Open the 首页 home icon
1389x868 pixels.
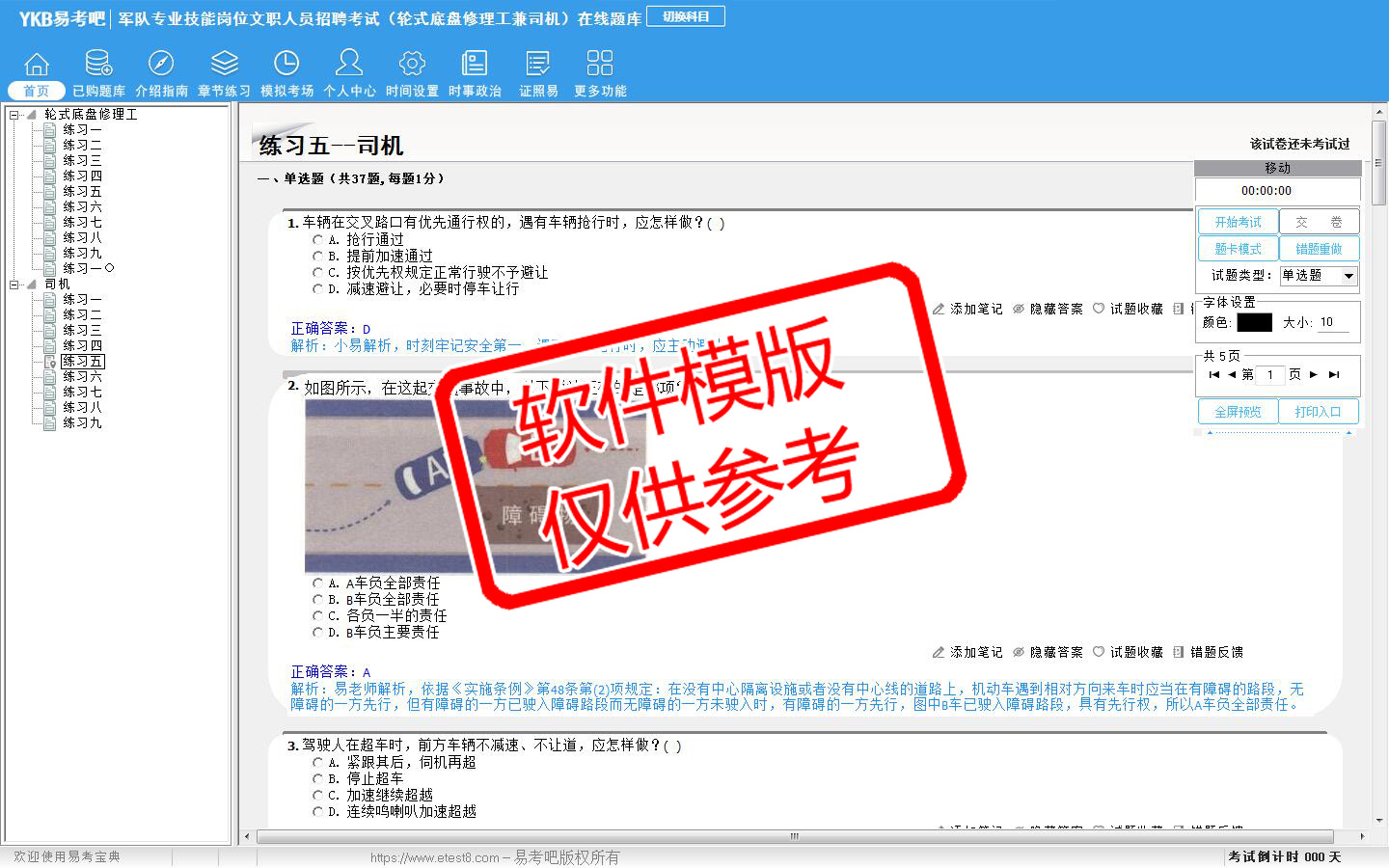tap(37, 65)
